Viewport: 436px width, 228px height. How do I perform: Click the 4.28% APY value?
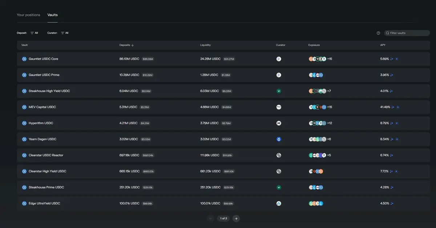click(x=384, y=187)
